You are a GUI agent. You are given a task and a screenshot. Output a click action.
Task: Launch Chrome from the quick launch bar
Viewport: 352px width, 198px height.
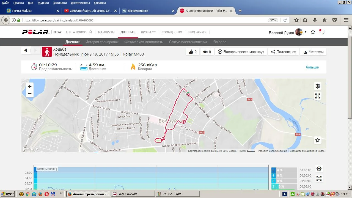tap(28, 194)
